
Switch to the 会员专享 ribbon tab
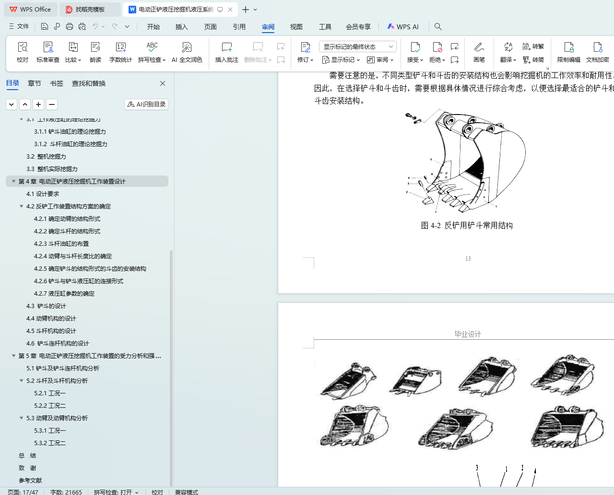358,27
